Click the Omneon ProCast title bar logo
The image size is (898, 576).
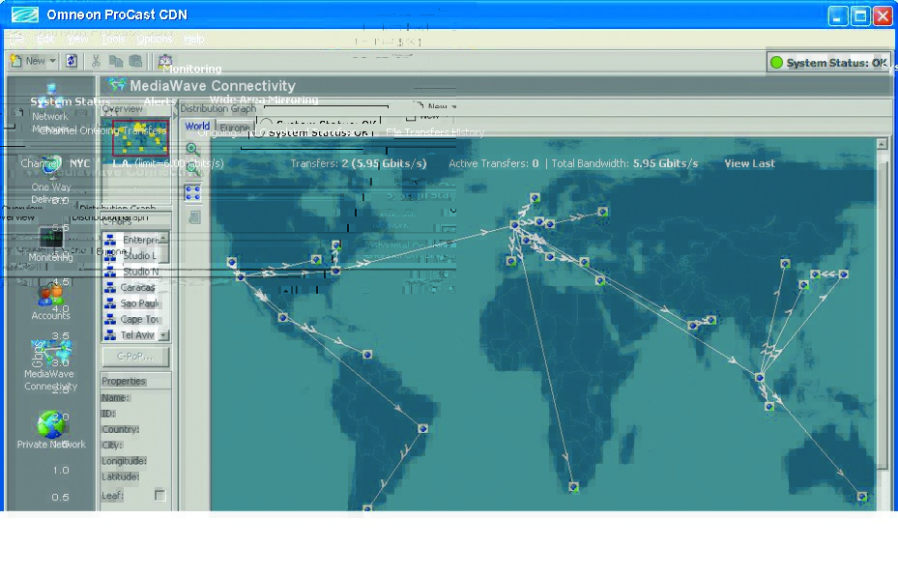coord(24,14)
